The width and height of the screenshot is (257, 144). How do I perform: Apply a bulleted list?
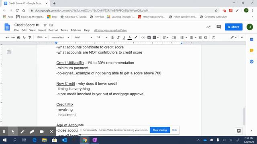pyautogui.click(x=191, y=38)
